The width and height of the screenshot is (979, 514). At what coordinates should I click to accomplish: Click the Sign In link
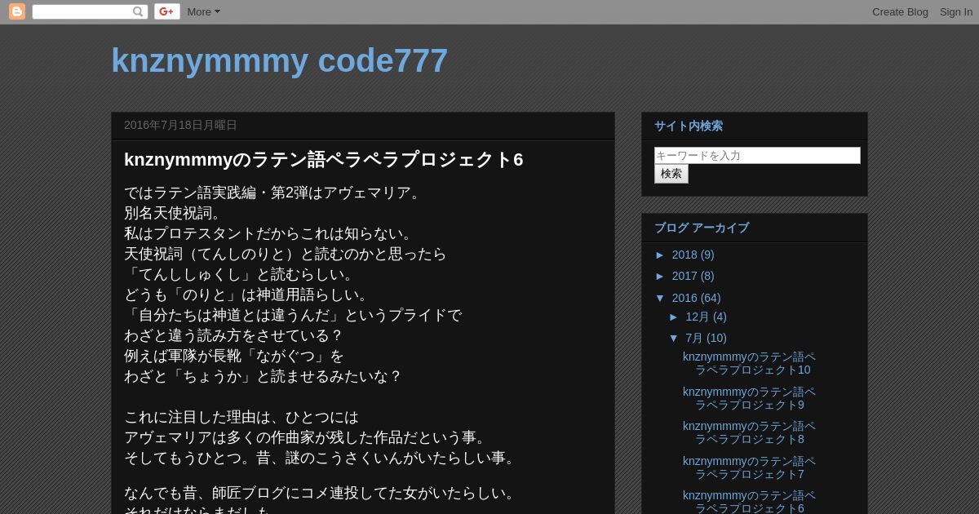point(955,11)
